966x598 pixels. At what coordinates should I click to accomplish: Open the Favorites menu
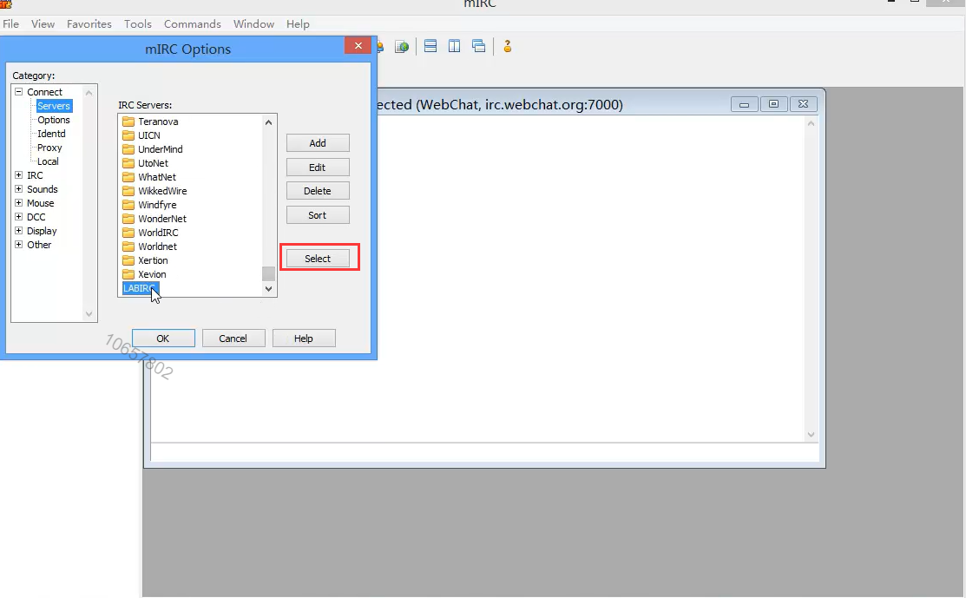tap(89, 24)
